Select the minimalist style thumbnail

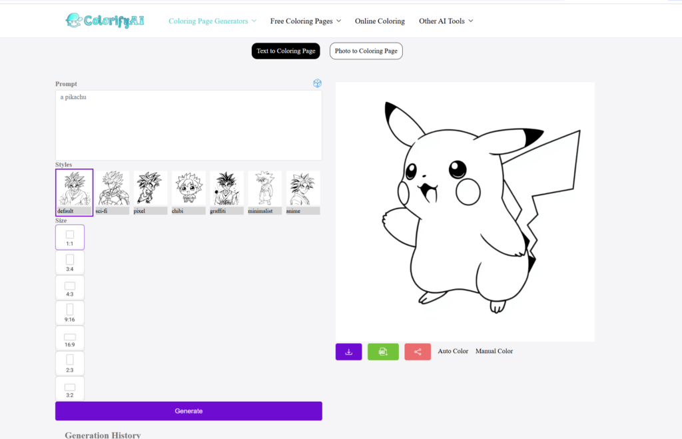coord(265,193)
